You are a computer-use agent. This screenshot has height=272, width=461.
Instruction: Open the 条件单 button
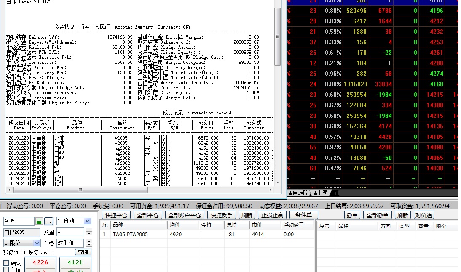pyautogui.click(x=304, y=215)
